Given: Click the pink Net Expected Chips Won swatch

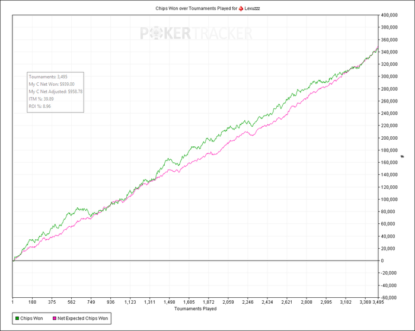Looking at the screenshot, I should pyautogui.click(x=55, y=319).
